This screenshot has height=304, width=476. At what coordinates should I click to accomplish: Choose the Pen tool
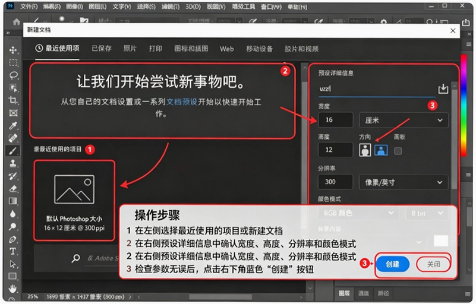point(12,239)
